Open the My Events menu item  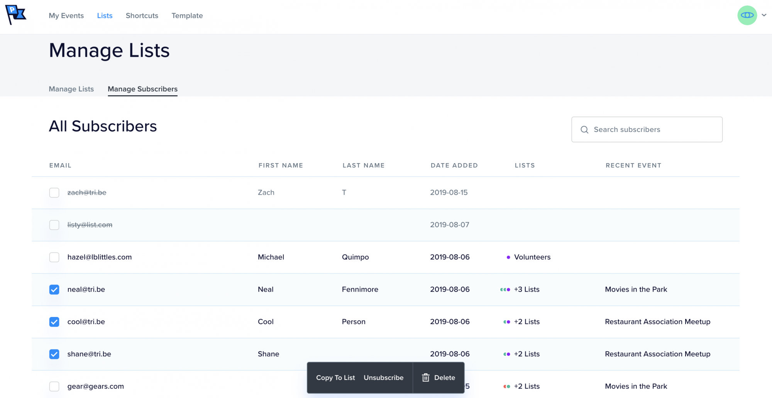point(66,15)
